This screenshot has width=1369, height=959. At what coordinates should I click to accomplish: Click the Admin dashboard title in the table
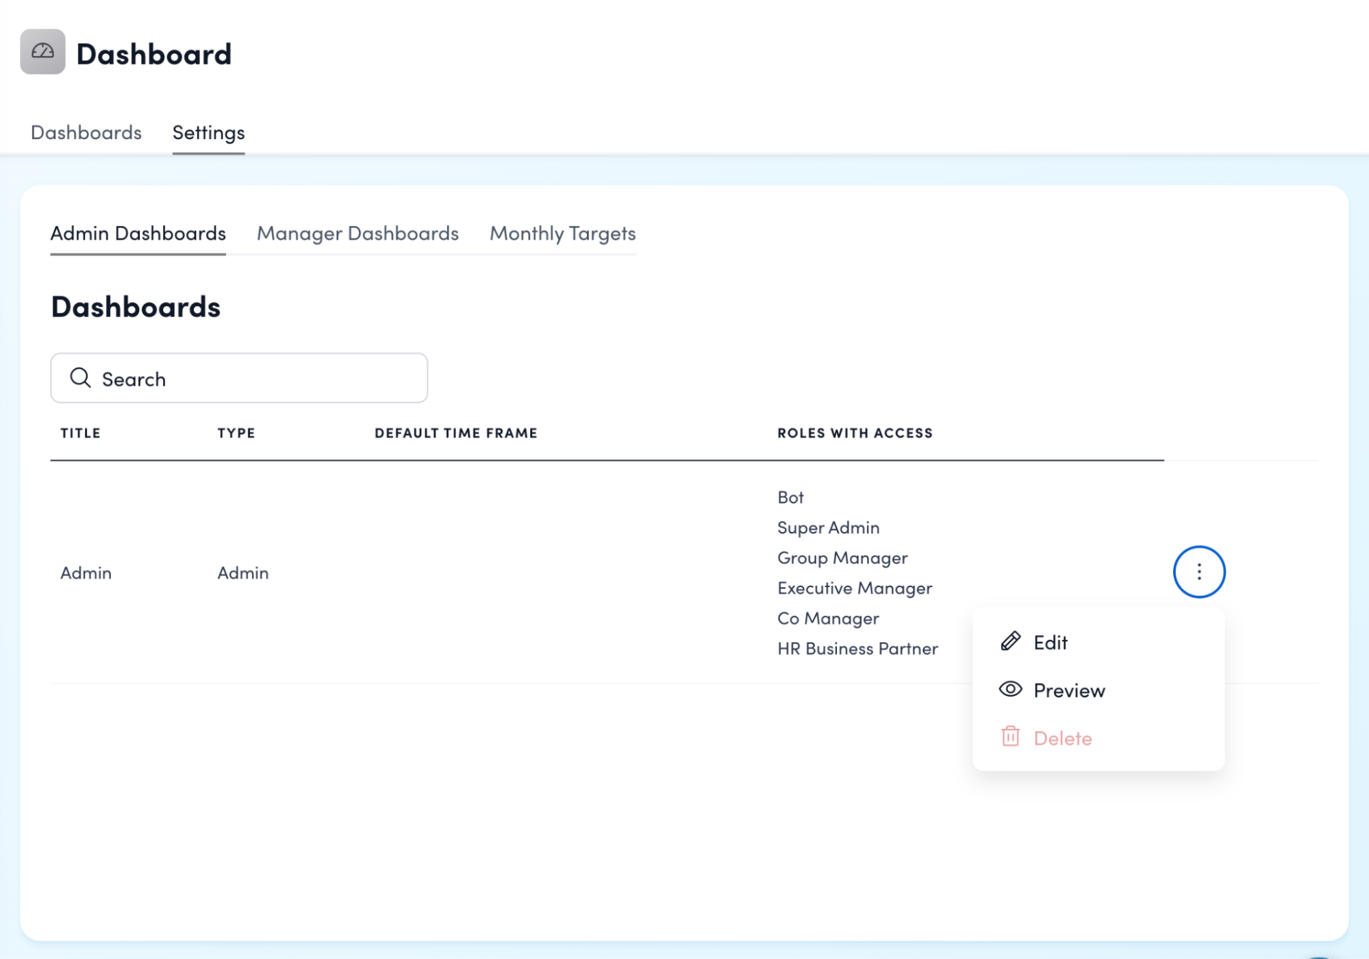86,573
